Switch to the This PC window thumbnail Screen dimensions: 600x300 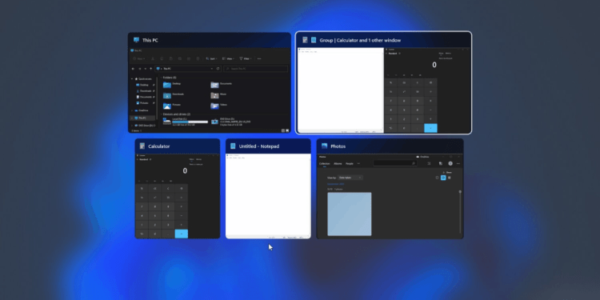coord(210,82)
